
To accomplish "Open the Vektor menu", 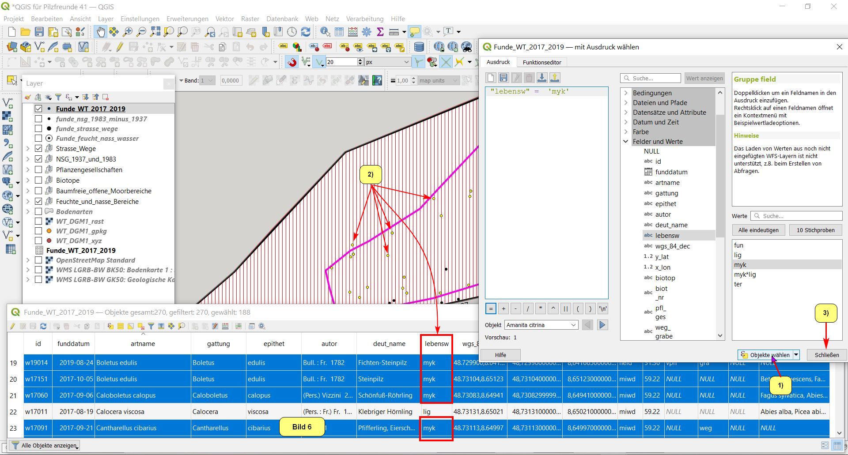I will tap(224, 19).
